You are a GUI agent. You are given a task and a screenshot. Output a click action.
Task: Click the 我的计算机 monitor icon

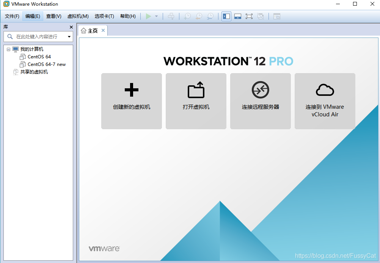(16, 49)
